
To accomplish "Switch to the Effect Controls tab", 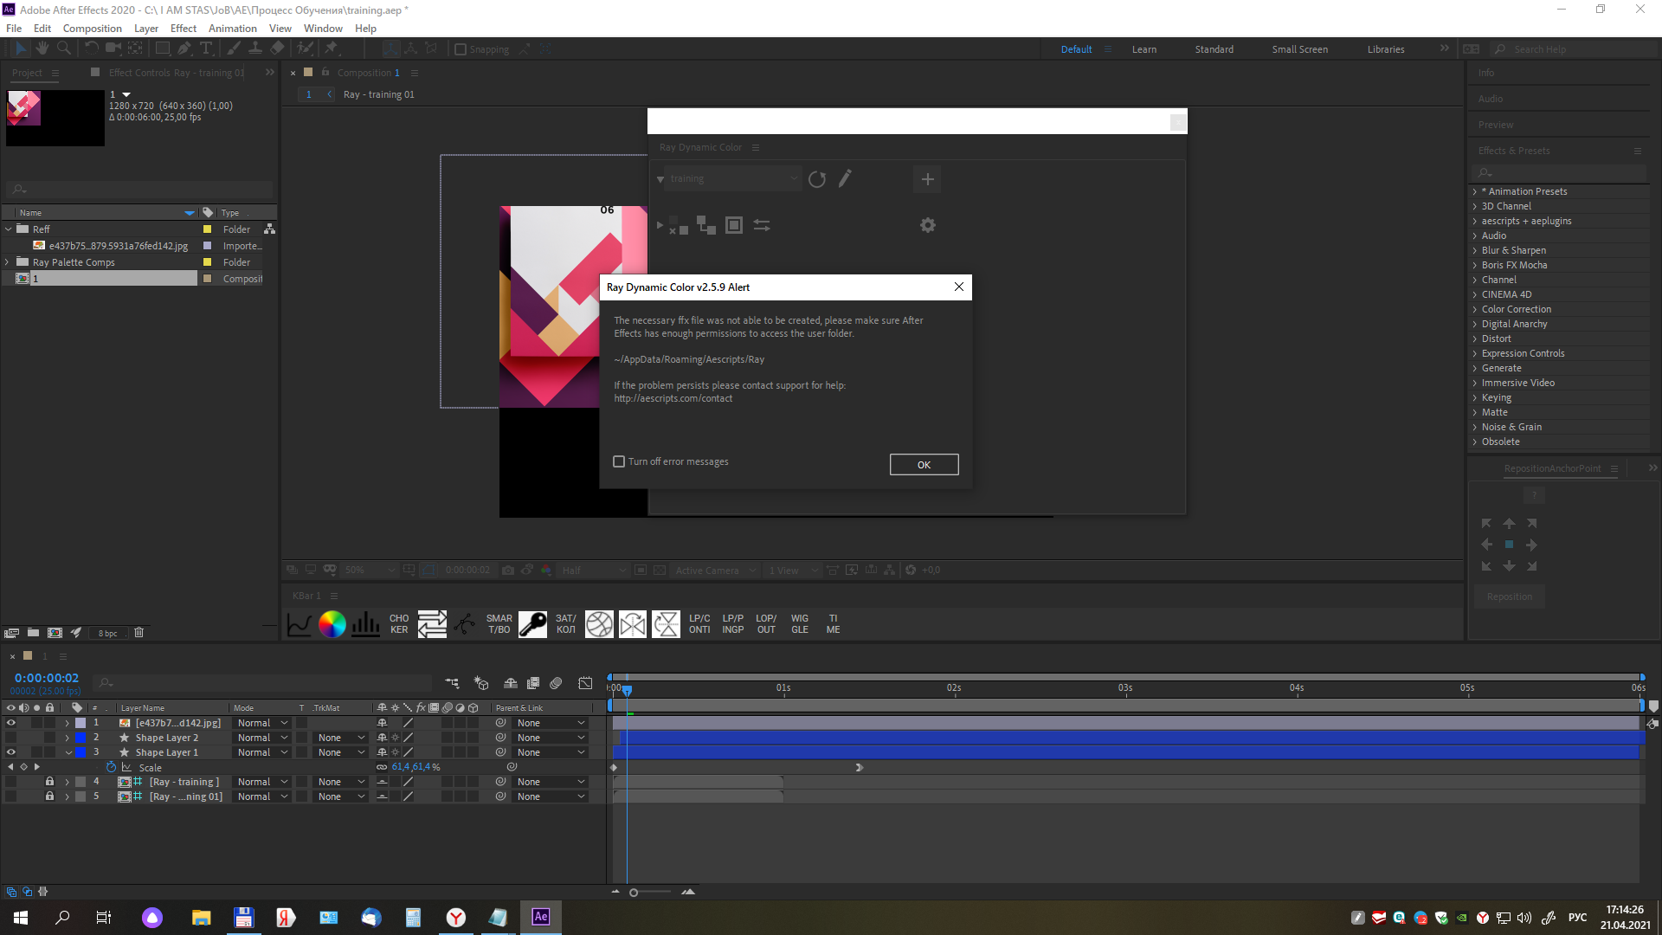I will 177,73.
